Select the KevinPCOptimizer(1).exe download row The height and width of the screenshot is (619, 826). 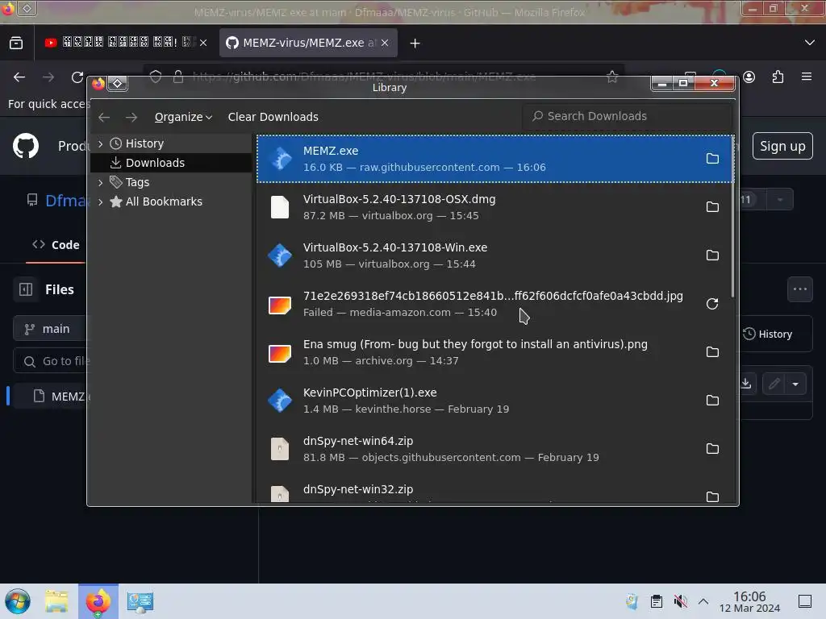tap(495, 401)
